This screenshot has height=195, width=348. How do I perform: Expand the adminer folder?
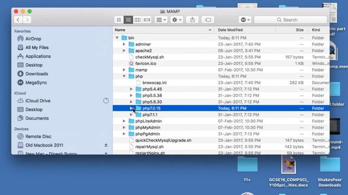coord(124,44)
